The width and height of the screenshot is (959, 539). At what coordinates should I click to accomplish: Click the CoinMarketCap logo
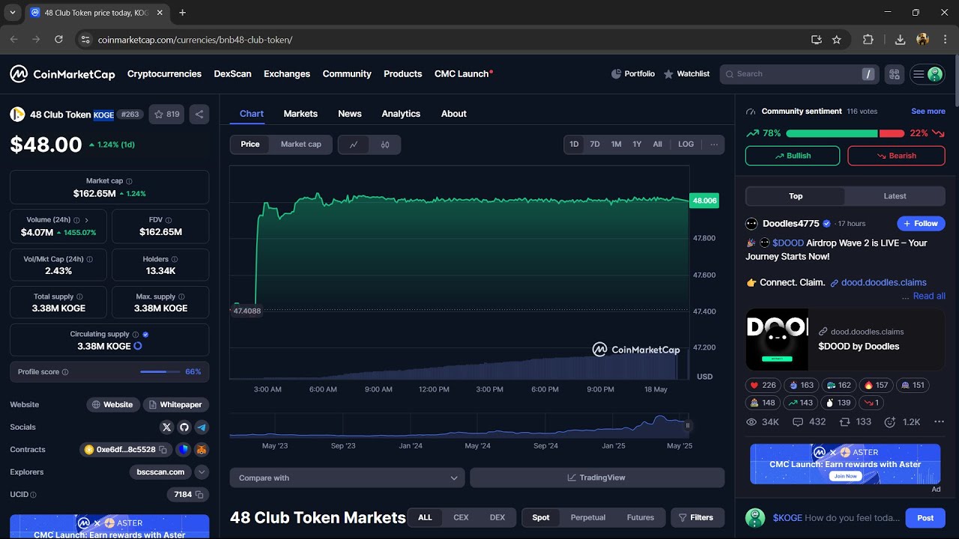[x=62, y=74]
